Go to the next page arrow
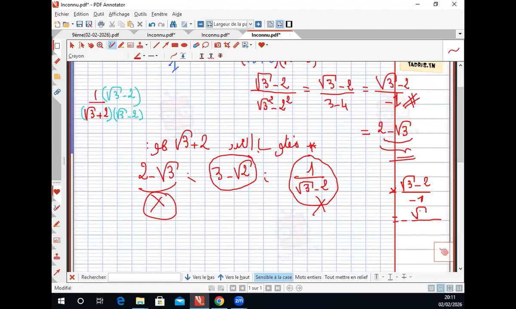Image resolution: width=516 pixels, height=309 pixels. [x=268, y=288]
